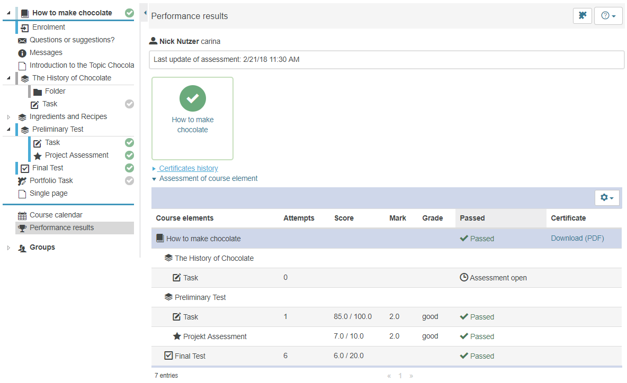Click the Folder icon under History of Chocolate
The width and height of the screenshot is (627, 383).
coord(38,92)
